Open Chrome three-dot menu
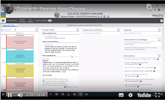This screenshot has height=100, width=165. 163,10
